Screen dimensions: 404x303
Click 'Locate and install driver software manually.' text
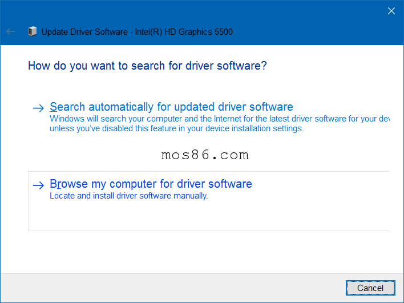coord(128,196)
